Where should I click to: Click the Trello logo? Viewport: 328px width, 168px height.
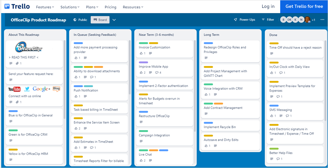coord(17,6)
